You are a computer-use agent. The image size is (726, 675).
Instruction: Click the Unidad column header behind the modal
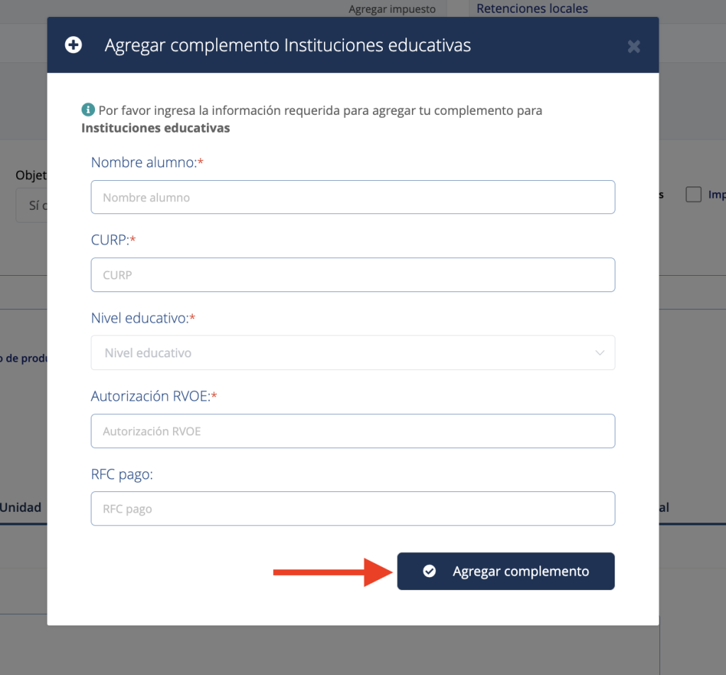coord(22,507)
